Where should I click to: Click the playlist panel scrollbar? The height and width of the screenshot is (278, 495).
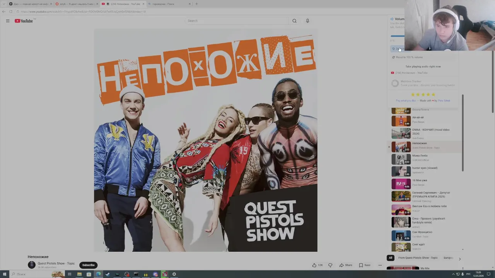(463, 133)
